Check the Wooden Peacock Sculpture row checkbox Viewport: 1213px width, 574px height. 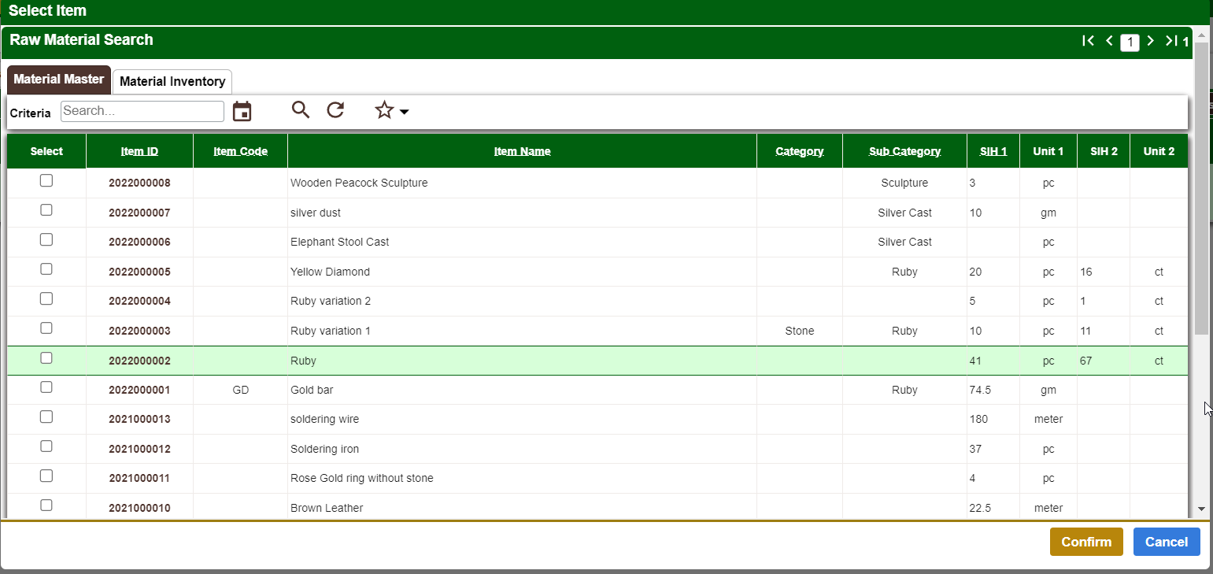tap(46, 181)
